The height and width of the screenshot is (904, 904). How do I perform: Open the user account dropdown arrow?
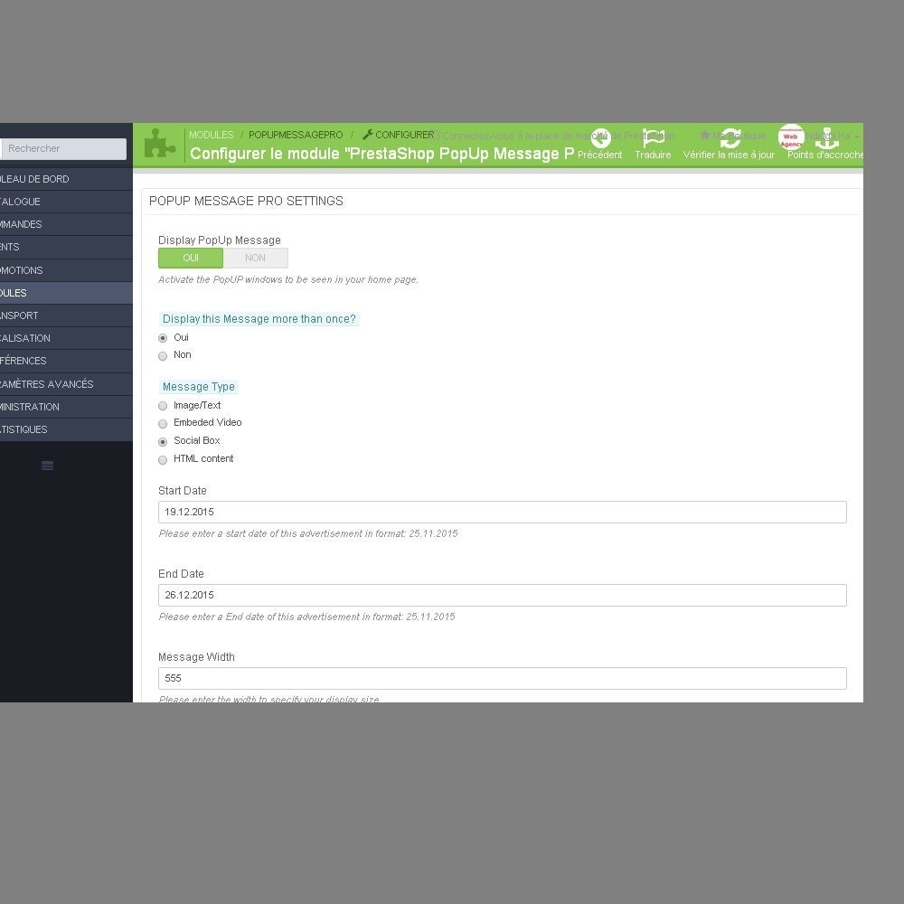[x=857, y=137]
